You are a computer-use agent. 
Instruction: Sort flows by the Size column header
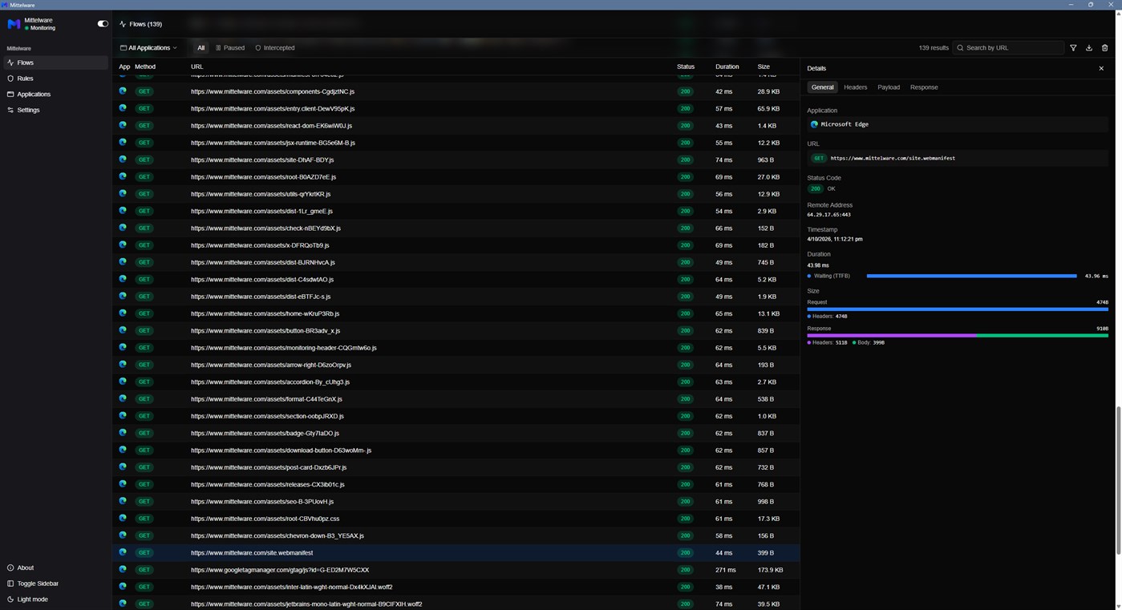764,67
